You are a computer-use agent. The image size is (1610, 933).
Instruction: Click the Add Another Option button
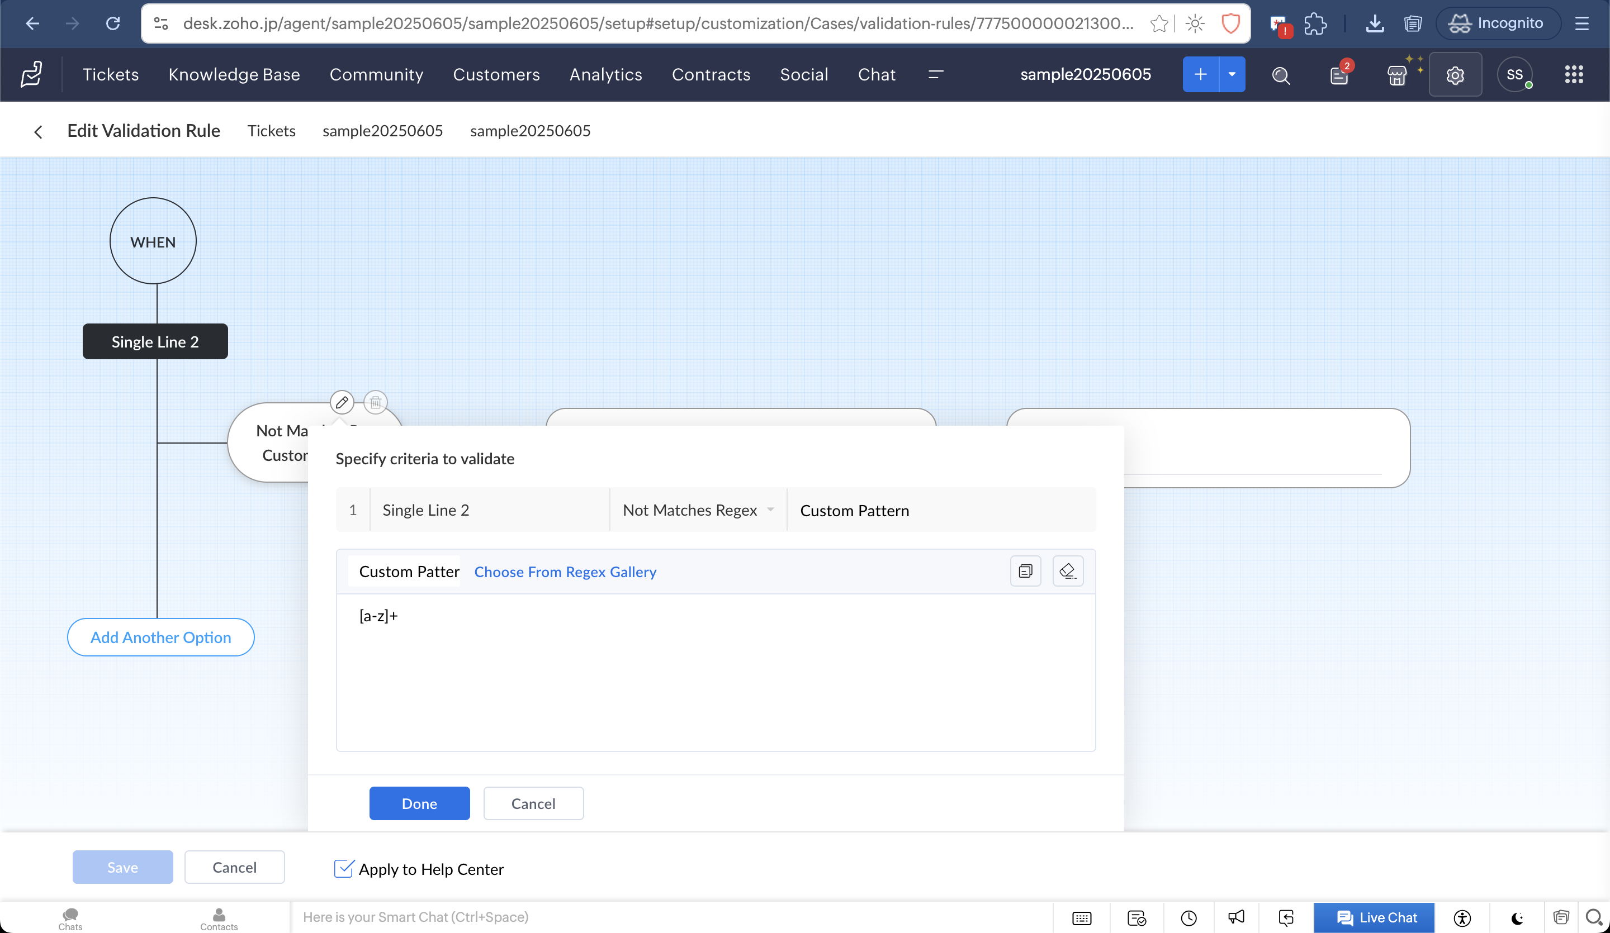click(x=160, y=637)
